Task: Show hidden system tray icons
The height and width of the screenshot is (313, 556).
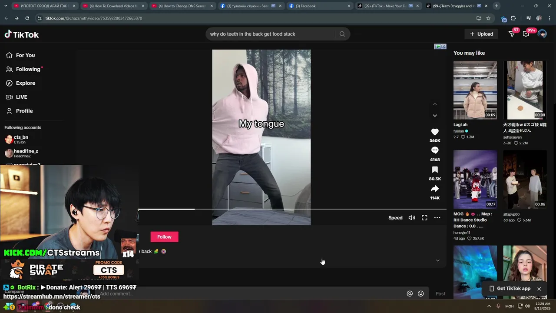Action: [489, 306]
